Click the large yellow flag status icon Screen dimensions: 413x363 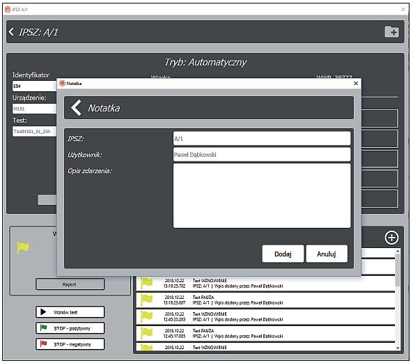[23, 247]
